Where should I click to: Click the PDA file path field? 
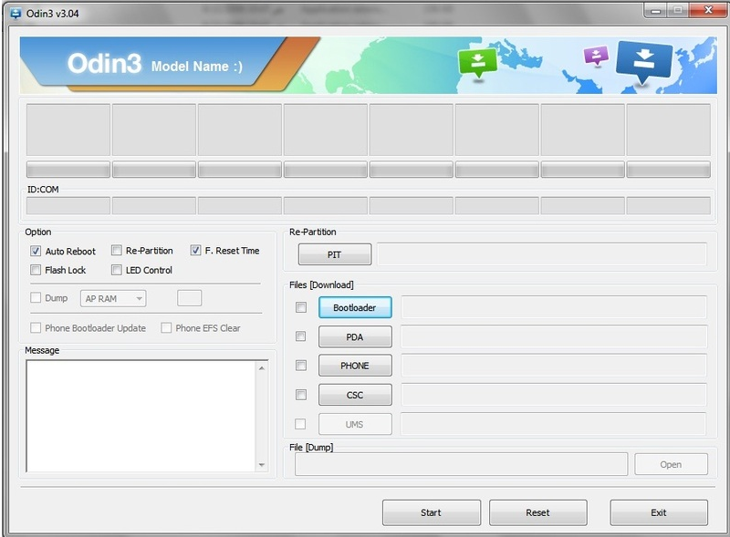click(554, 336)
